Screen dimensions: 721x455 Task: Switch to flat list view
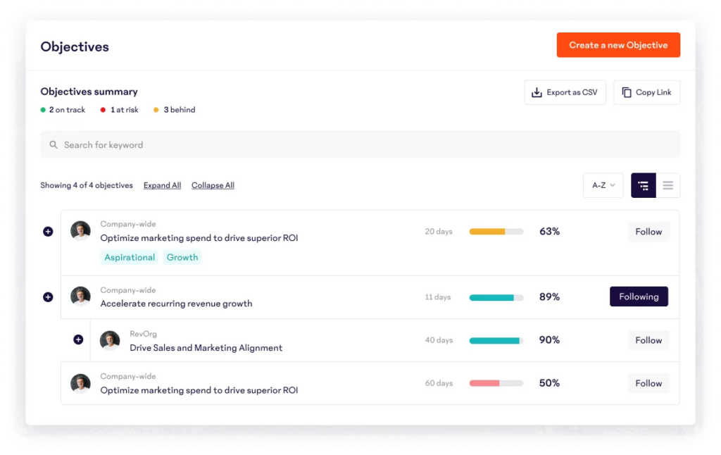pyautogui.click(x=667, y=185)
